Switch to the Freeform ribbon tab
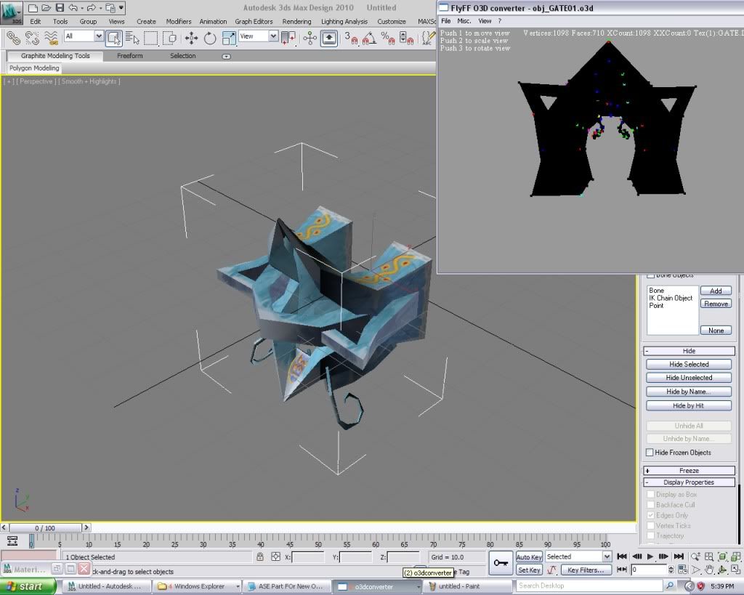 tap(130, 56)
